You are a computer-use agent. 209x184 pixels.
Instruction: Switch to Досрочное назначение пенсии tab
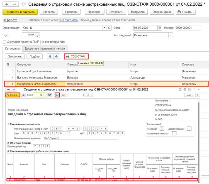pos(45,49)
